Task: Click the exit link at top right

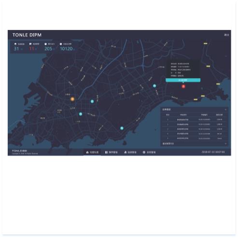Action: point(226,35)
